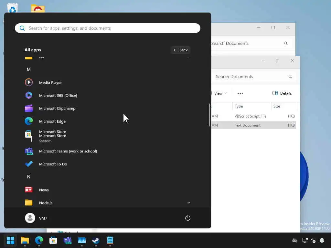The image size is (331, 248).
Task: Select the Text Document row
Action: coord(253,125)
